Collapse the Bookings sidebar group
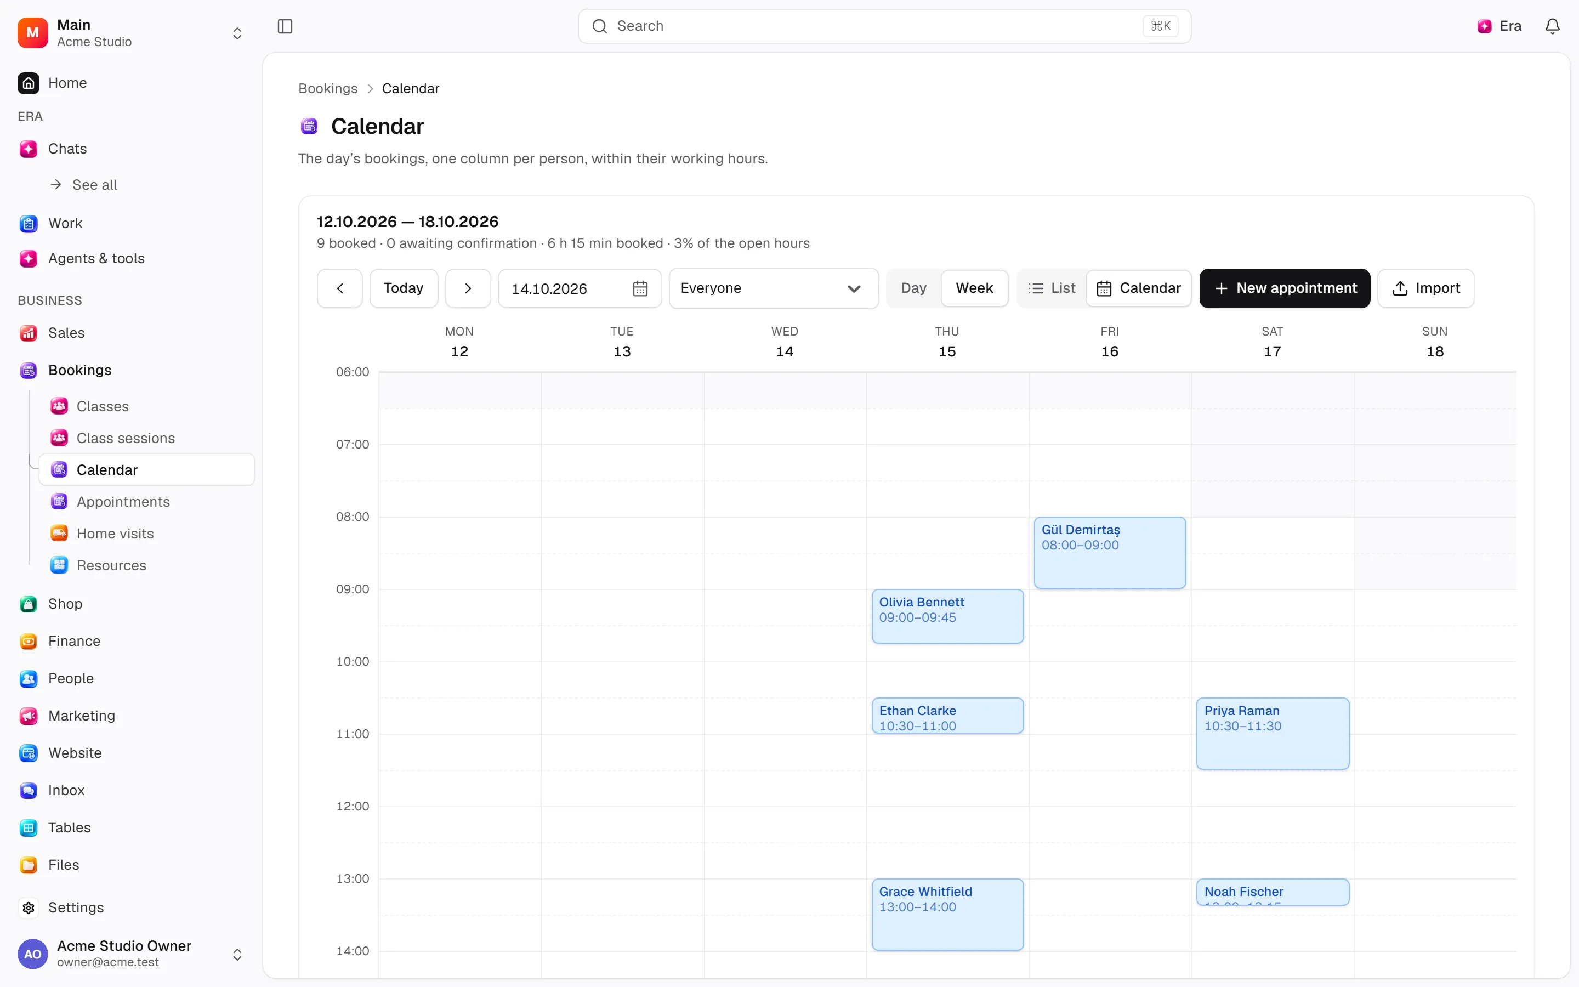 point(79,370)
